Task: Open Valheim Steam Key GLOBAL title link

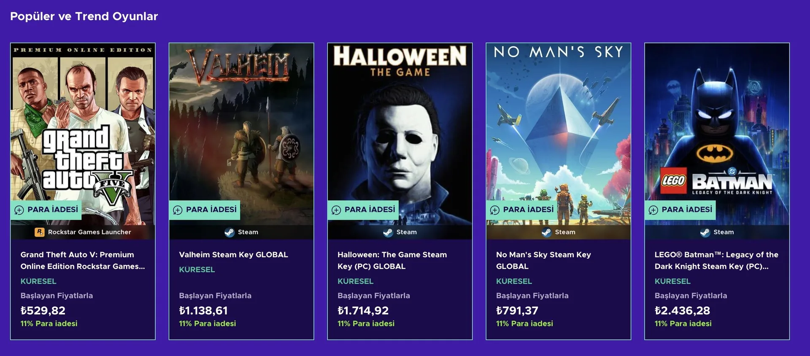Action: point(234,255)
